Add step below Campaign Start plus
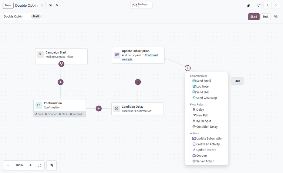Image resolution: width=283 pixels, height=173 pixels. click(x=60, y=82)
